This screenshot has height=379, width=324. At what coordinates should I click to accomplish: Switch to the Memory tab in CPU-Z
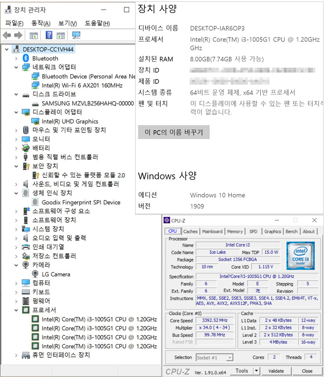(x=235, y=231)
